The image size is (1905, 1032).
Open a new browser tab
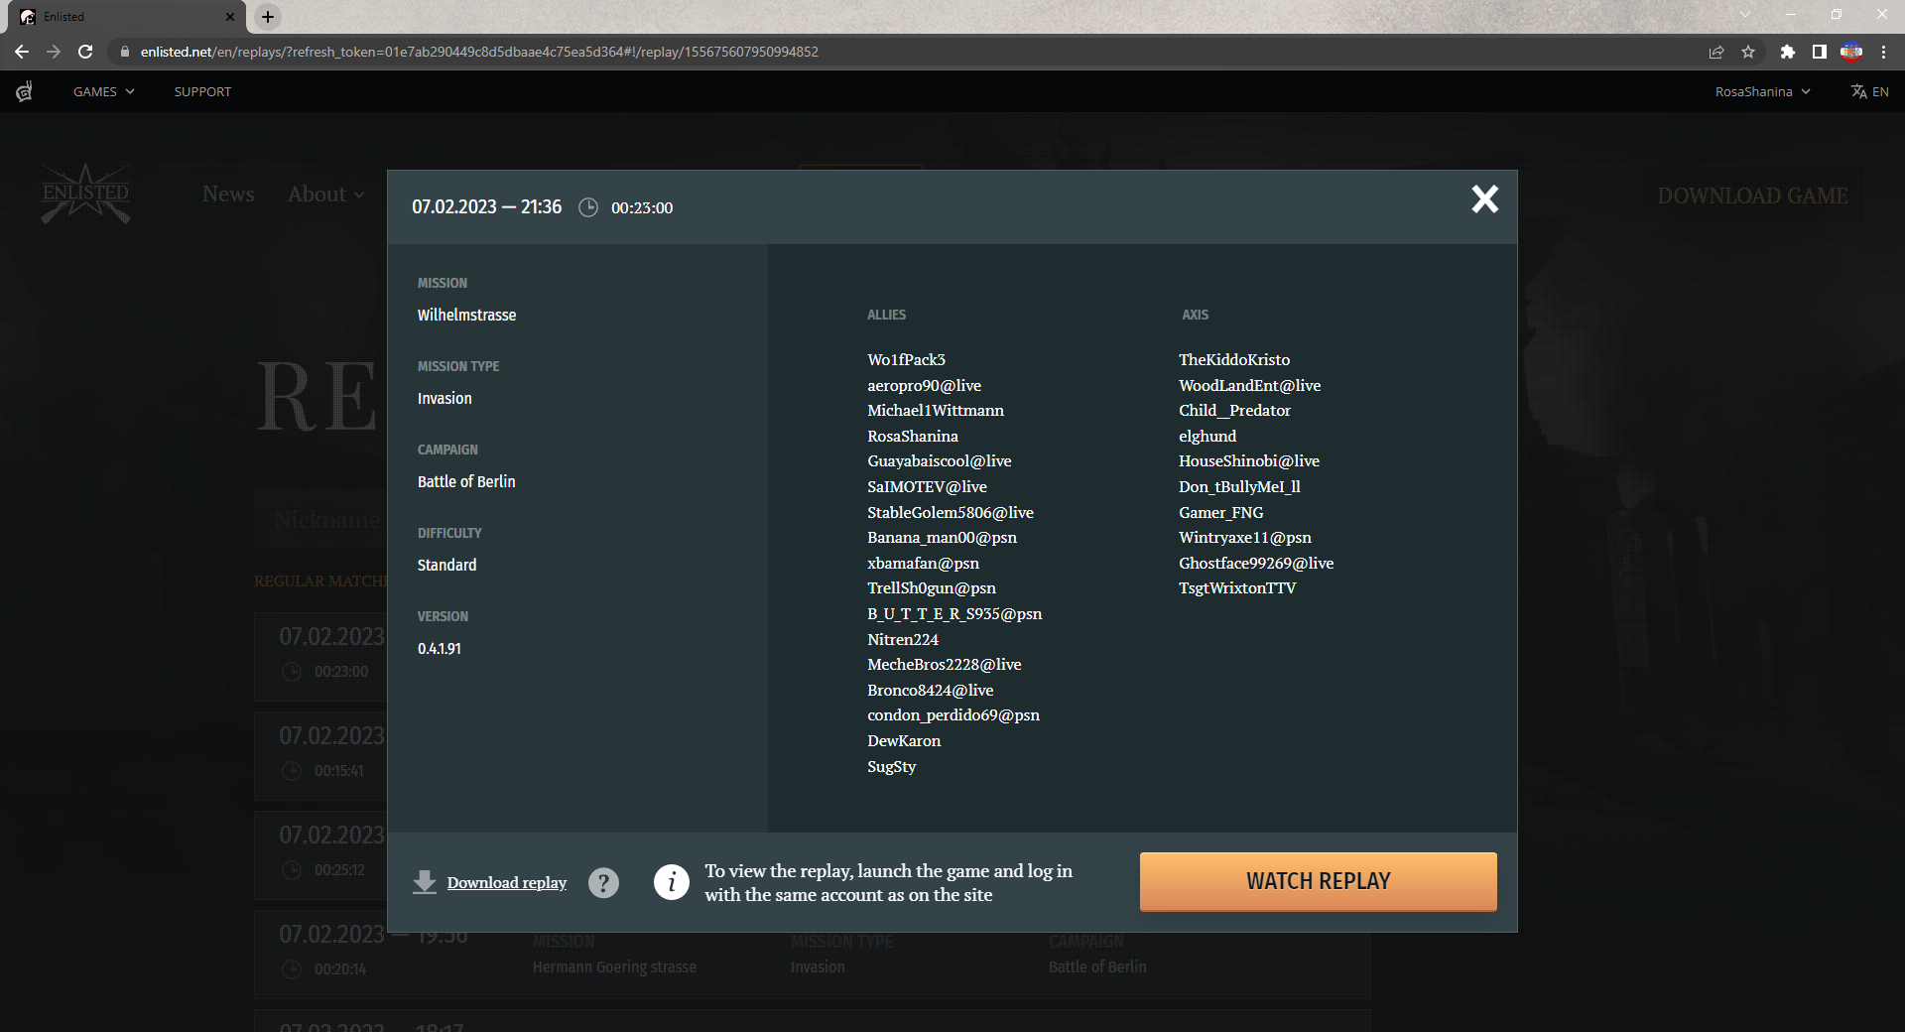point(268,16)
